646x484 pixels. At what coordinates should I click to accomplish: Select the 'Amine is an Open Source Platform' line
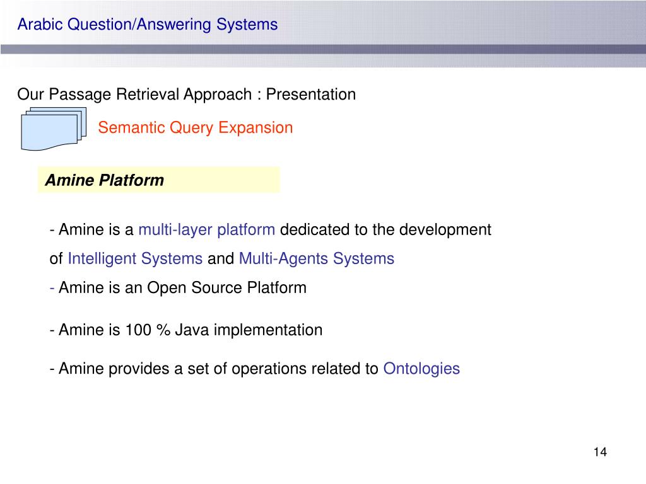point(178,287)
